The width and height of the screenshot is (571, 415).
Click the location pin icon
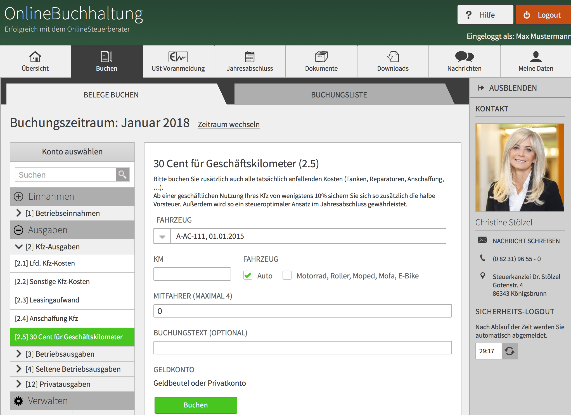point(483,276)
